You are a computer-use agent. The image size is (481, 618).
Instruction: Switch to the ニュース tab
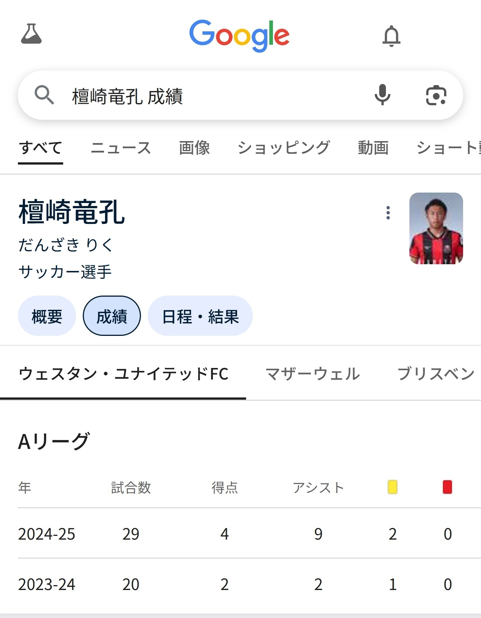click(120, 148)
